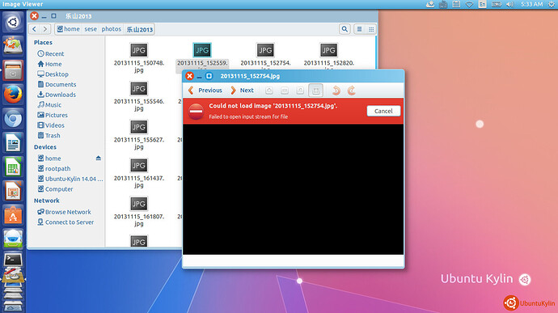The image size is (558, 313).
Task: Open Recent in Places sidebar
Action: pos(50,53)
